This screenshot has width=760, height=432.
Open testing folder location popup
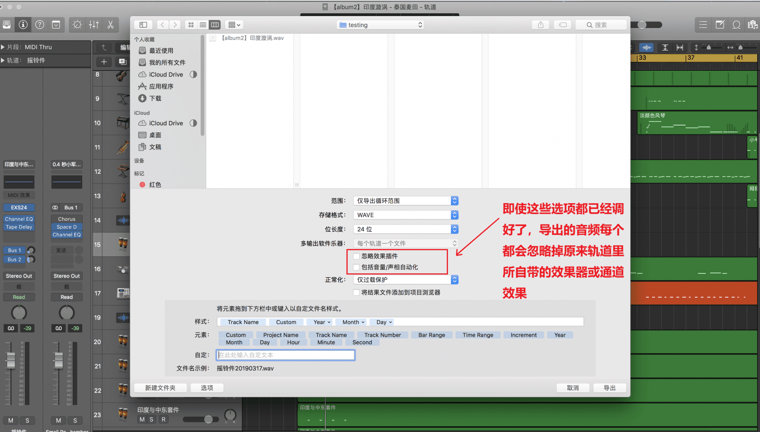click(x=380, y=25)
